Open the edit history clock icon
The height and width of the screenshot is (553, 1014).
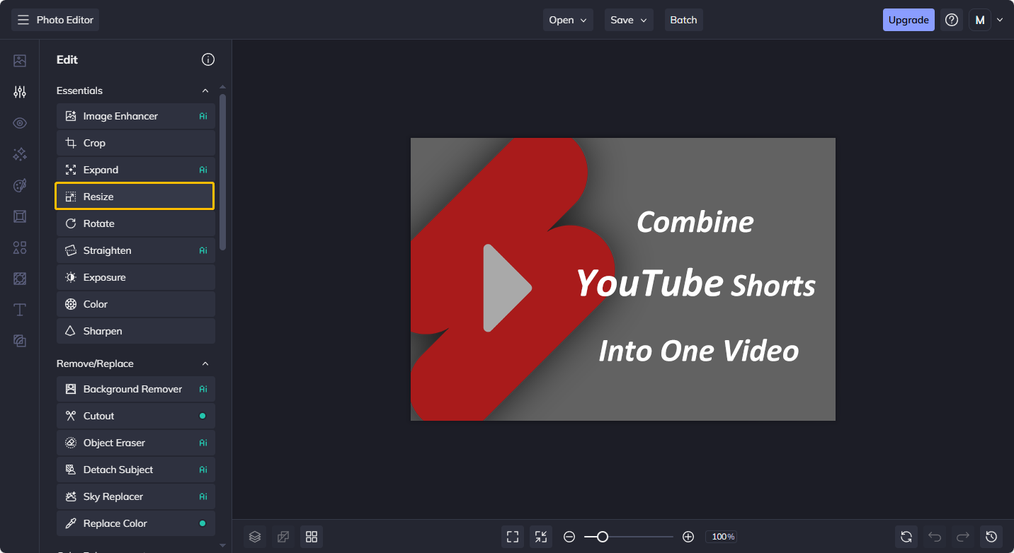click(991, 537)
